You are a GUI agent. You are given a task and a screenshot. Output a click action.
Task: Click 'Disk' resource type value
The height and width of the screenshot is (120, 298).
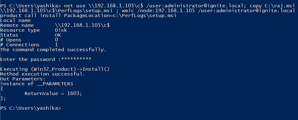61,30
